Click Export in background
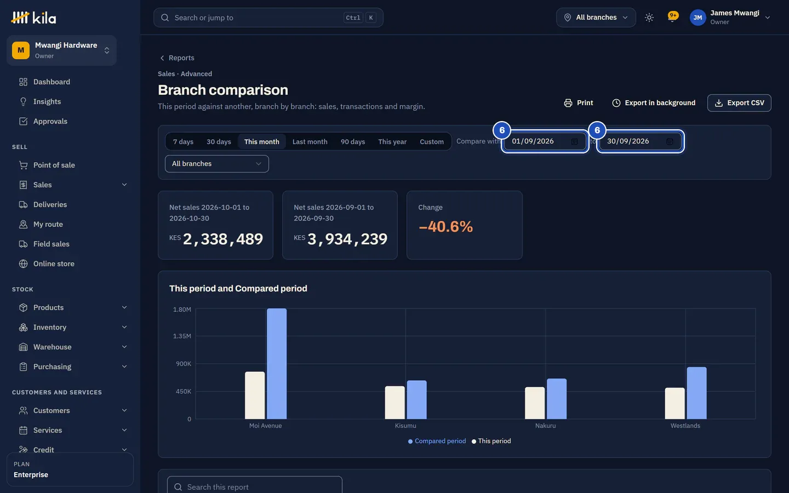This screenshot has width=789, height=493. point(654,103)
